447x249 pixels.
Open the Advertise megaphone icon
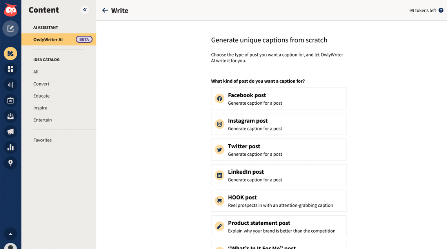click(11, 132)
